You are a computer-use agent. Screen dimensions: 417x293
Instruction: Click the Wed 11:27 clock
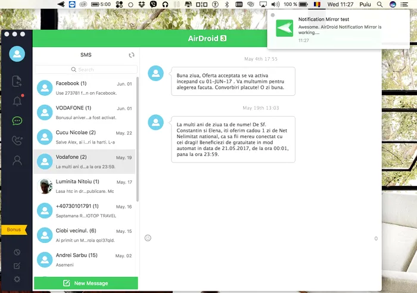pyautogui.click(x=340, y=4)
